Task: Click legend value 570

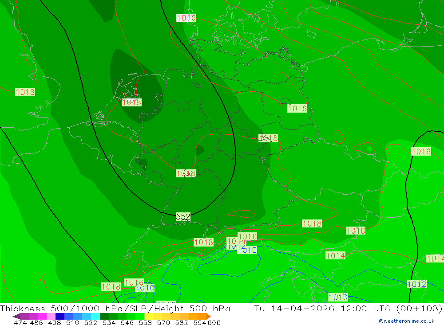Action: point(163,322)
